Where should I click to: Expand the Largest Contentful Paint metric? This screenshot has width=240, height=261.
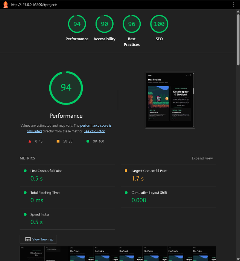click(149, 171)
